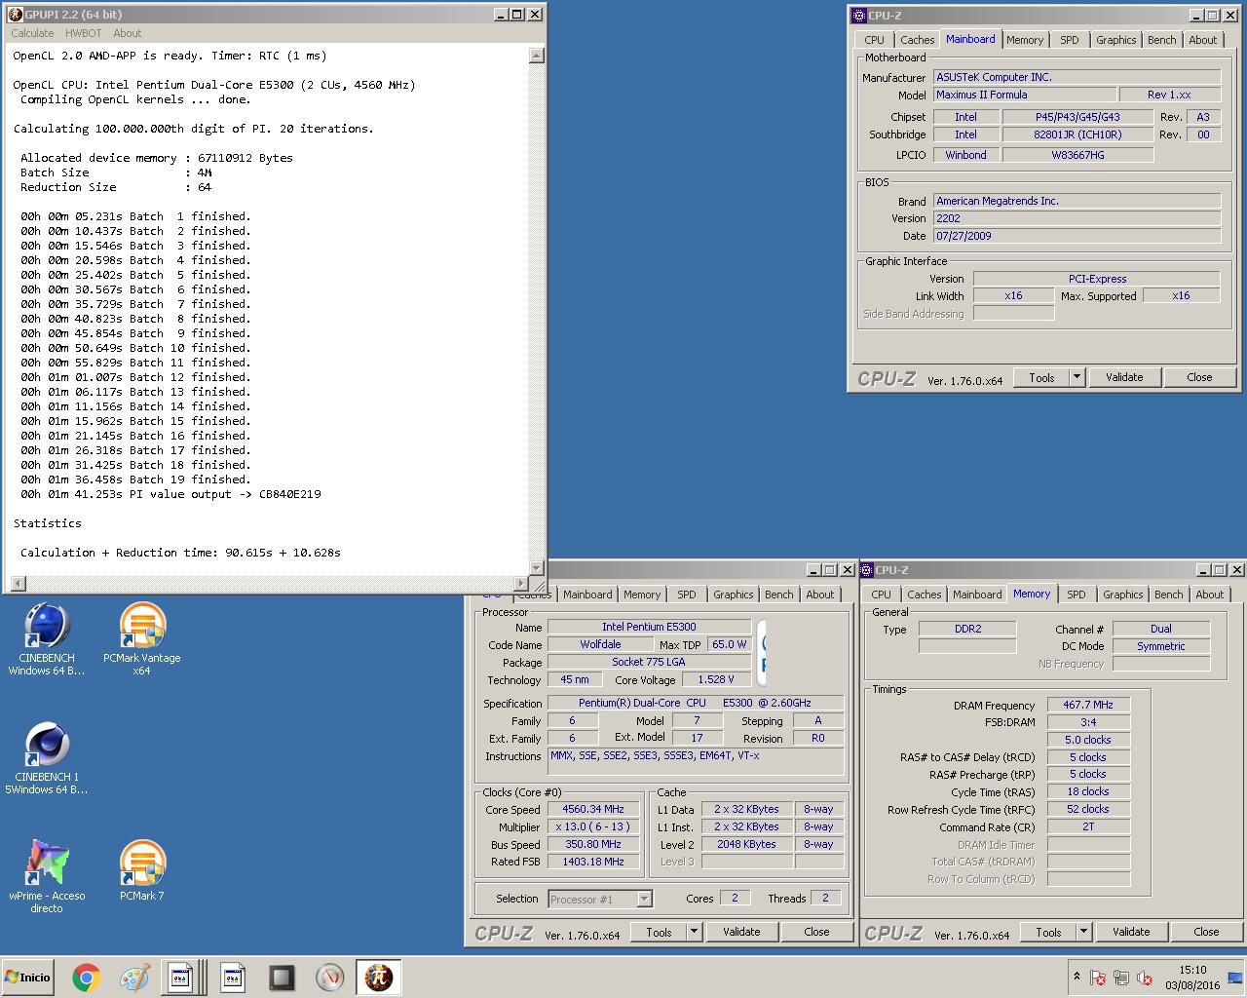Viewport: 1247px width, 998px height.
Task: Switch to CPU tab in Memory CPU-Z window
Action: point(881,595)
